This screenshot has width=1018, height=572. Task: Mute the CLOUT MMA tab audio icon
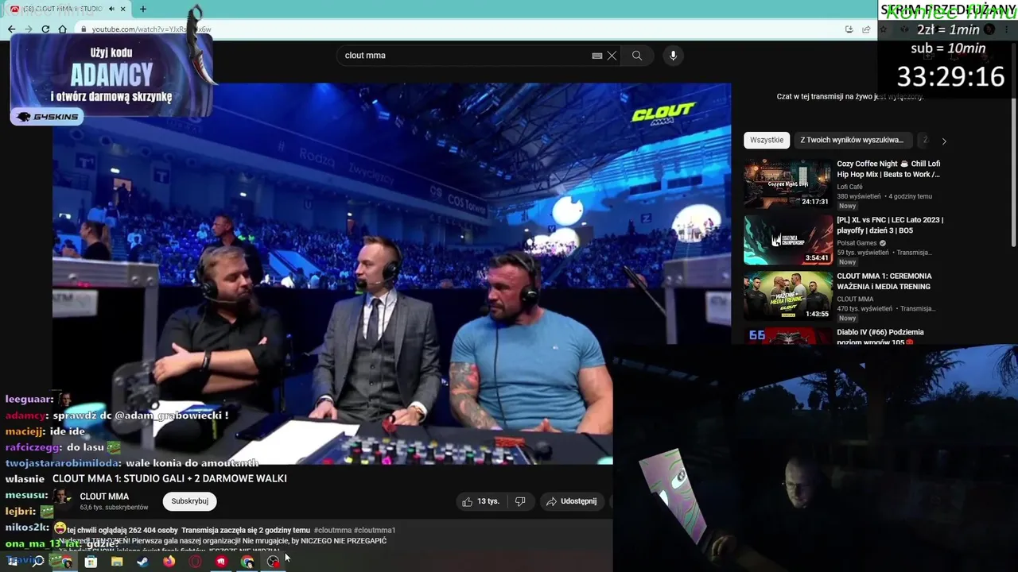point(111,9)
